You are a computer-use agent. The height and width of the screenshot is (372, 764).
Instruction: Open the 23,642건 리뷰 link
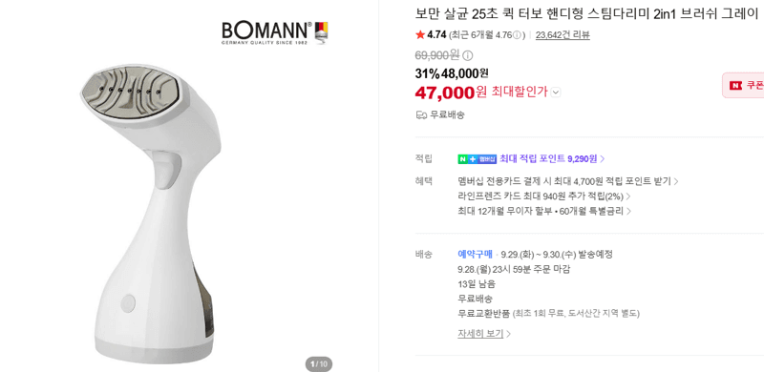562,35
